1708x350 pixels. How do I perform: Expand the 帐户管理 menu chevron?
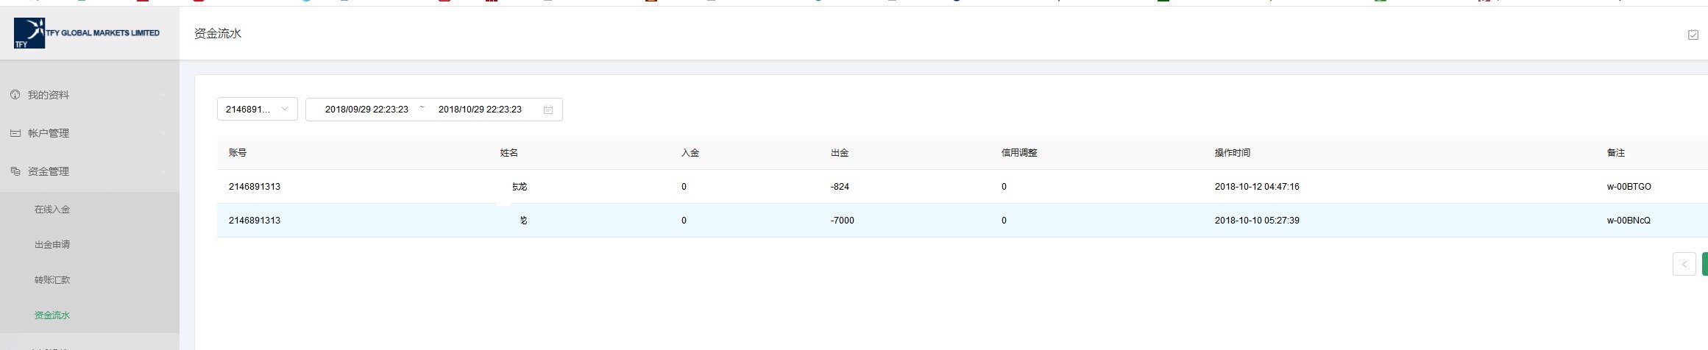pyautogui.click(x=163, y=133)
